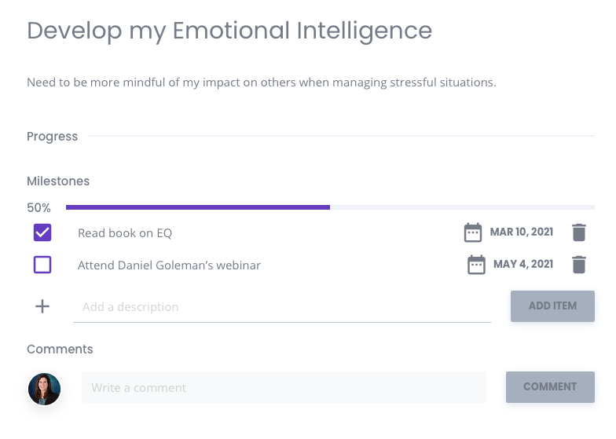Screen dimensions: 616x439
Task: Open calendar icon for Goleman's webinar milestone
Action: 476,265
